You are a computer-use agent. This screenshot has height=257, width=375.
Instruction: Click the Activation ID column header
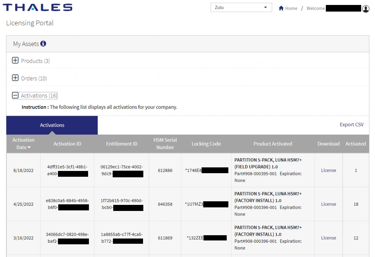[67, 144]
